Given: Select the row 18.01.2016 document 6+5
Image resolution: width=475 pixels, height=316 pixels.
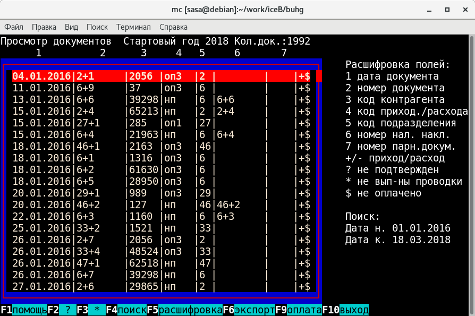Looking at the screenshot, I should (161, 181).
